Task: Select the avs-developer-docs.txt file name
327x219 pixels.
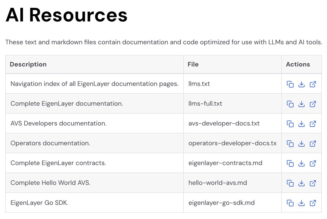Action: (224, 123)
